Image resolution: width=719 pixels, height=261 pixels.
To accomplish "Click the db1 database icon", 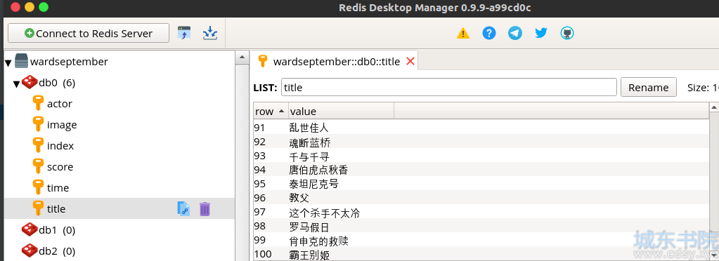I will click(x=30, y=229).
